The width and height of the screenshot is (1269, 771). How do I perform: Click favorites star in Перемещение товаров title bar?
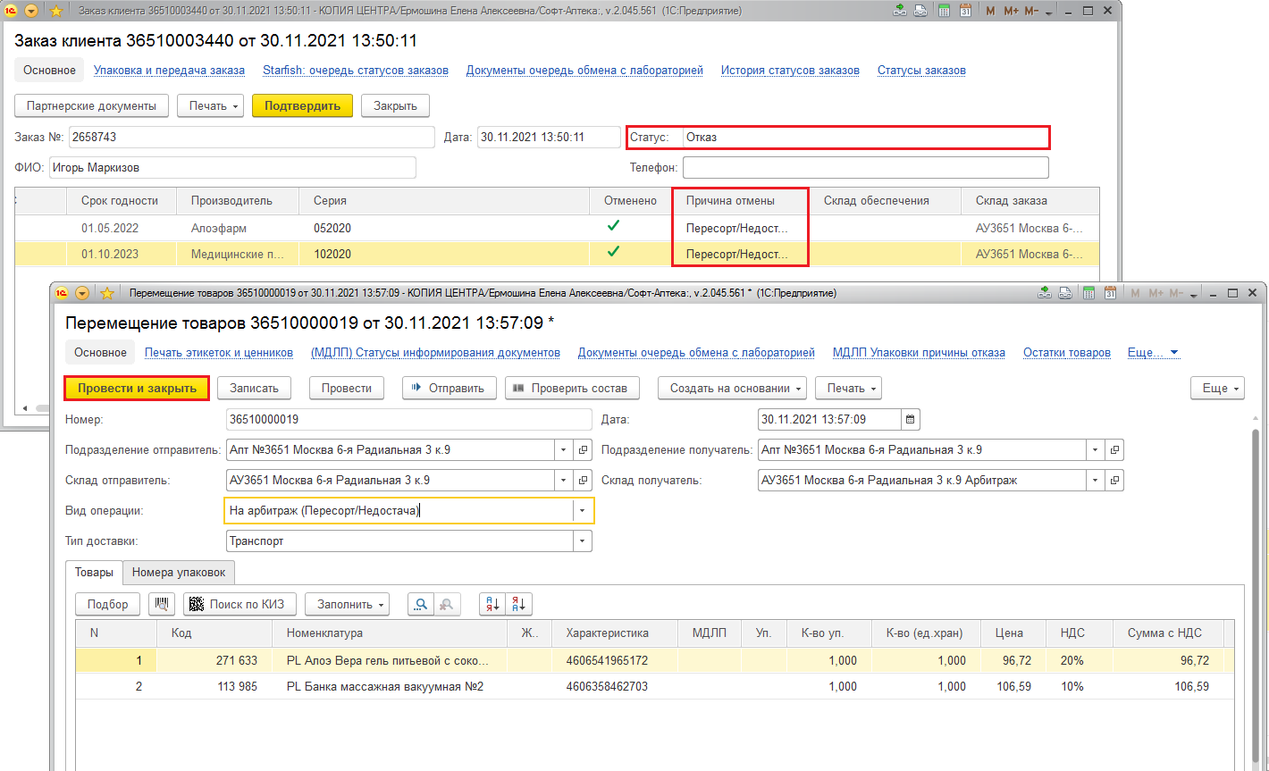tap(107, 292)
